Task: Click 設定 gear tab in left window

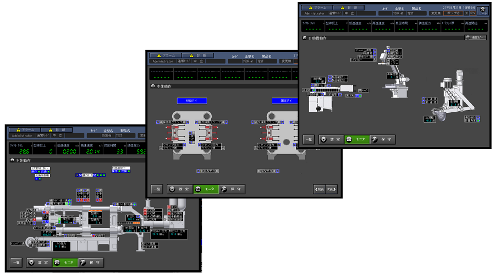Action: [39, 263]
